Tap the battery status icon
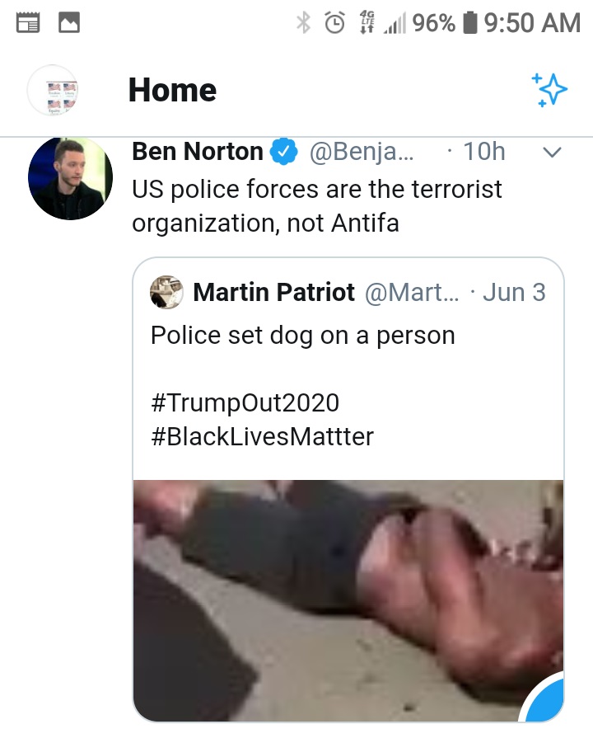 pyautogui.click(x=470, y=23)
